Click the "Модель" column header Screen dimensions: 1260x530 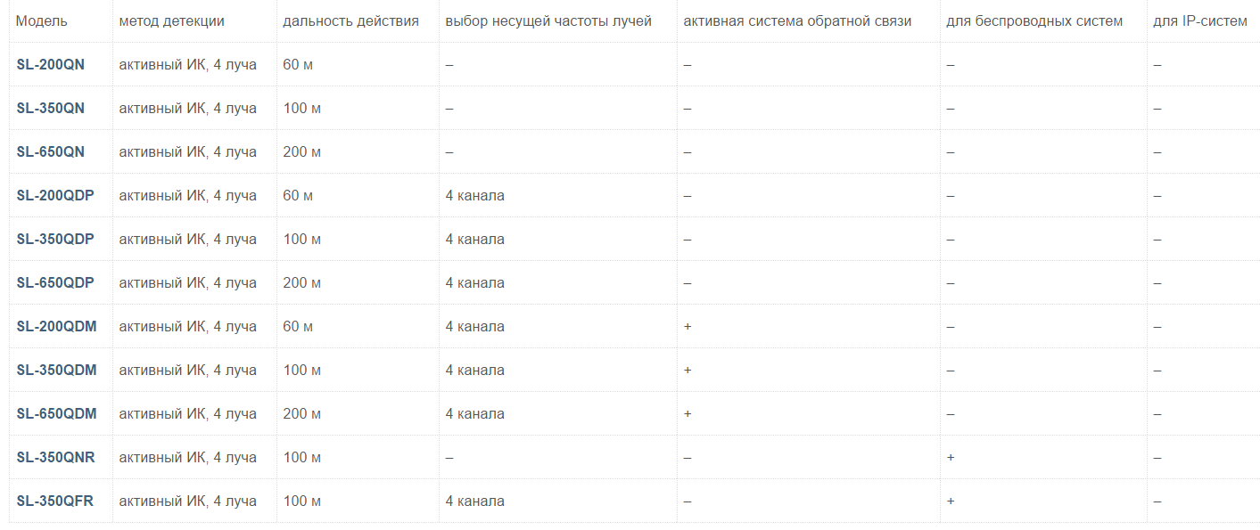coord(41,20)
